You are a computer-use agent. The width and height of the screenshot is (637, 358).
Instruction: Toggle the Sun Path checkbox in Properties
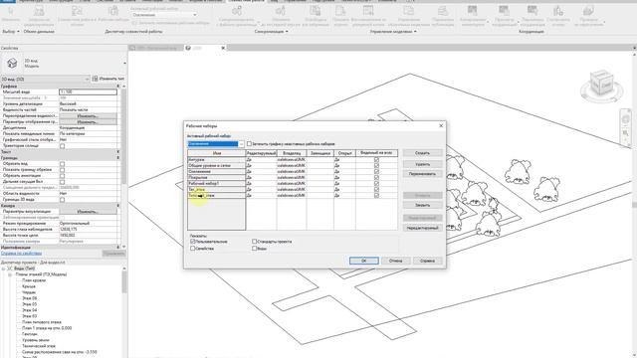[x=62, y=146]
